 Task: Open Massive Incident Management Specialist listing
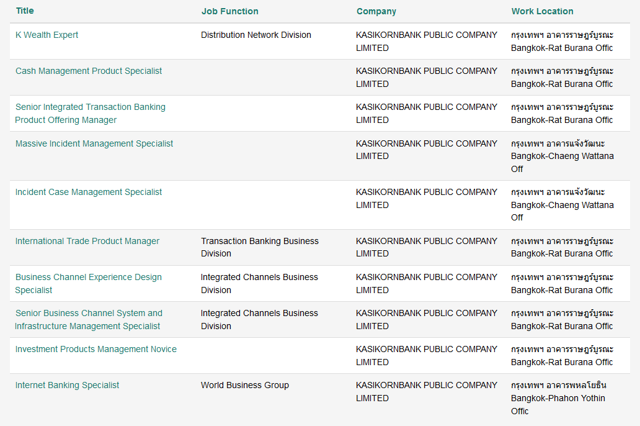coord(94,144)
